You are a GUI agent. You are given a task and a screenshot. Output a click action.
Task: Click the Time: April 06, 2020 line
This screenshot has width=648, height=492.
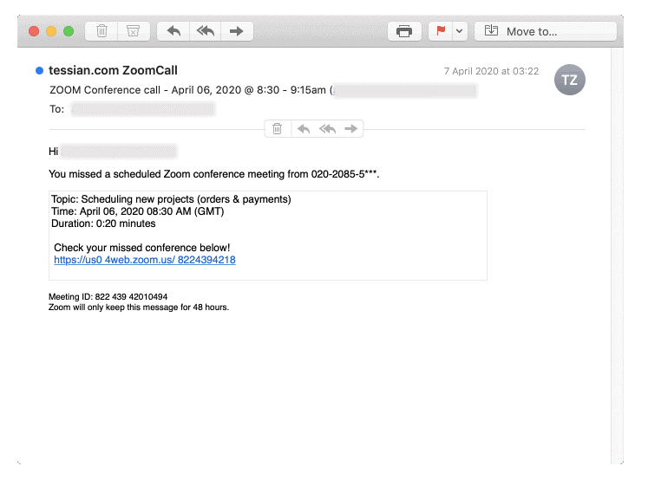(x=138, y=211)
